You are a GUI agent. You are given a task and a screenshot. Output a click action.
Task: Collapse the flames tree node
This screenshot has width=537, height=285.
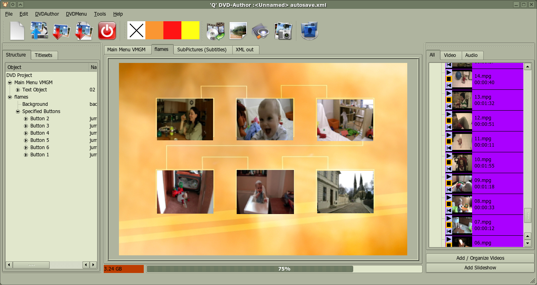(x=10, y=97)
